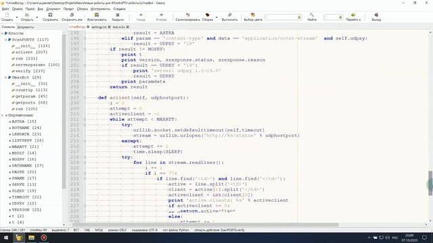Open the Создать dropdown arrow
433x243 pixels.
click(x=16, y=18)
